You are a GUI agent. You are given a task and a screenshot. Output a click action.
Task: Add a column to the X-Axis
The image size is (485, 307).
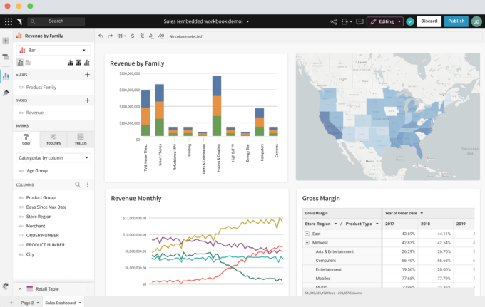[x=87, y=74]
